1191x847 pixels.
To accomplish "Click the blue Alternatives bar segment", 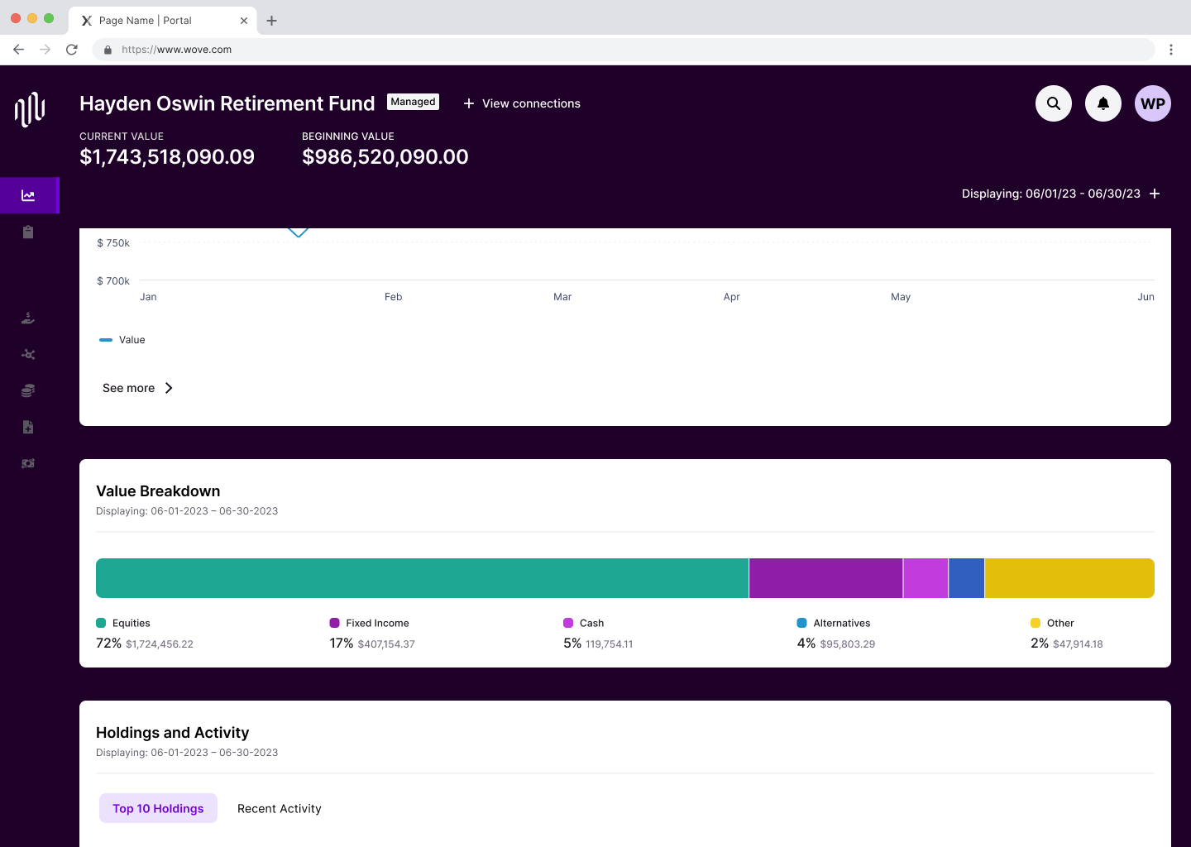I will [x=966, y=578].
